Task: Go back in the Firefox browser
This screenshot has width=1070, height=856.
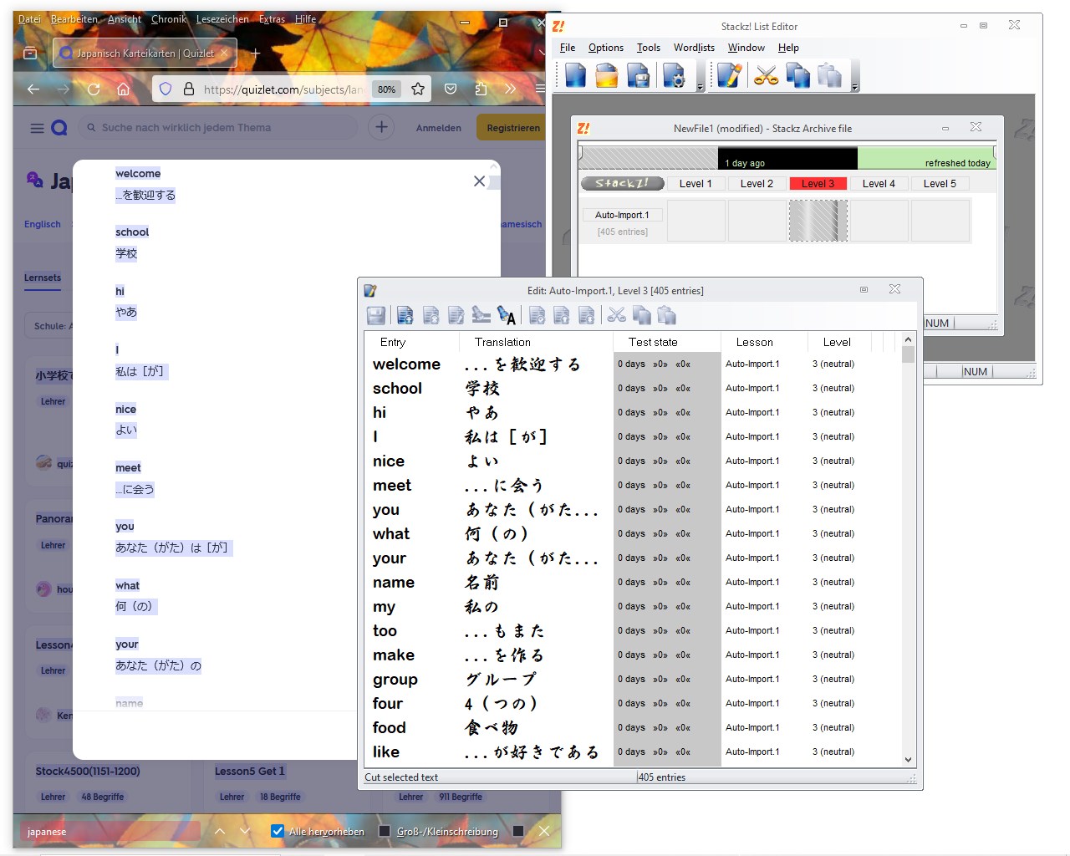Action: 33,89
